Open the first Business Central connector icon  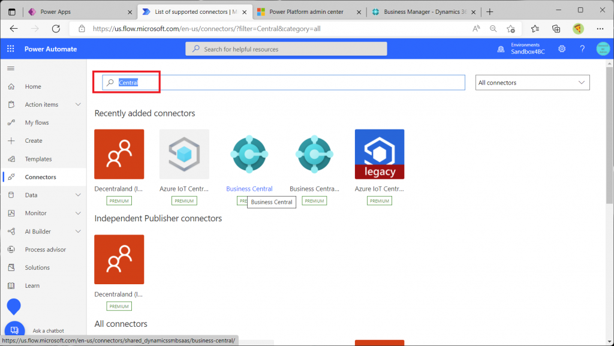click(249, 154)
